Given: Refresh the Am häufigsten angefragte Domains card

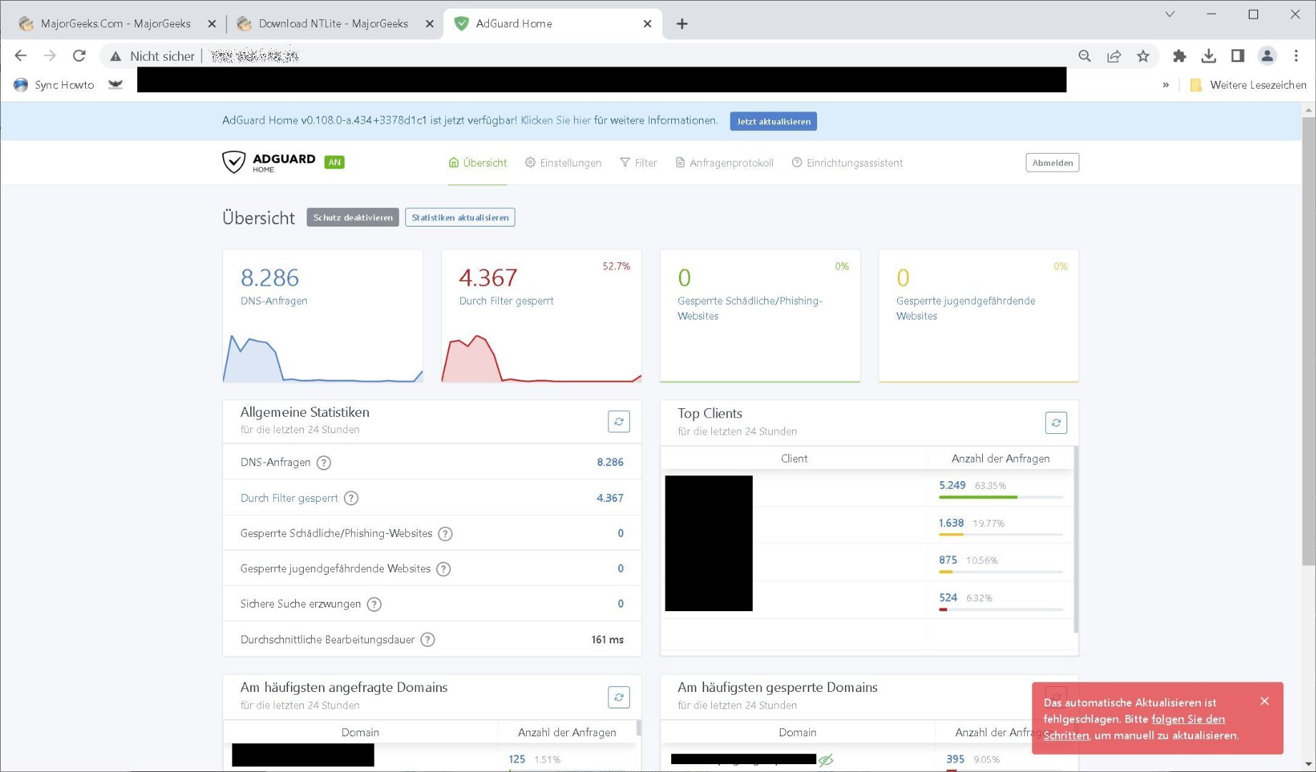Looking at the screenshot, I should [x=618, y=697].
